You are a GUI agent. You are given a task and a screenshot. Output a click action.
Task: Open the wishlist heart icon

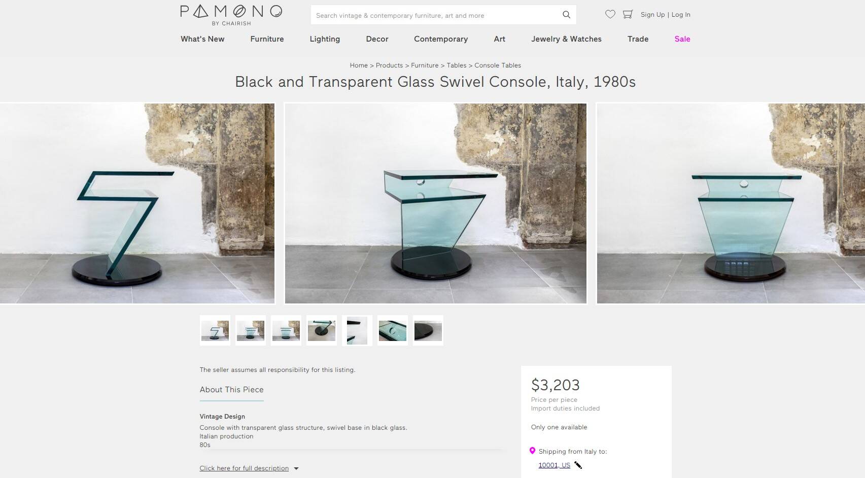click(x=610, y=15)
